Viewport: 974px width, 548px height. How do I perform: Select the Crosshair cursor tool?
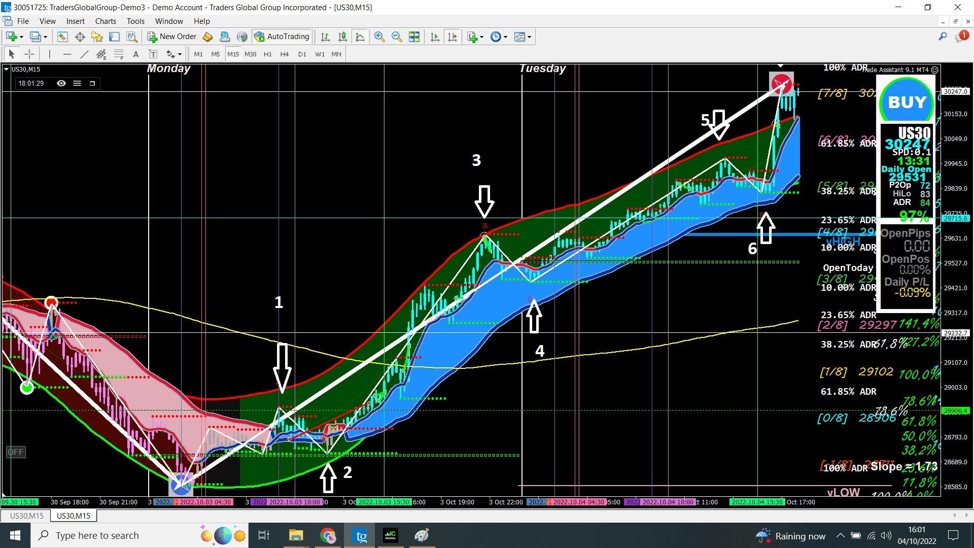click(29, 54)
